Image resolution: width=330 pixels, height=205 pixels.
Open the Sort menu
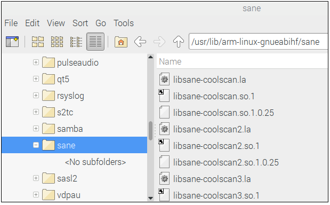pos(80,23)
